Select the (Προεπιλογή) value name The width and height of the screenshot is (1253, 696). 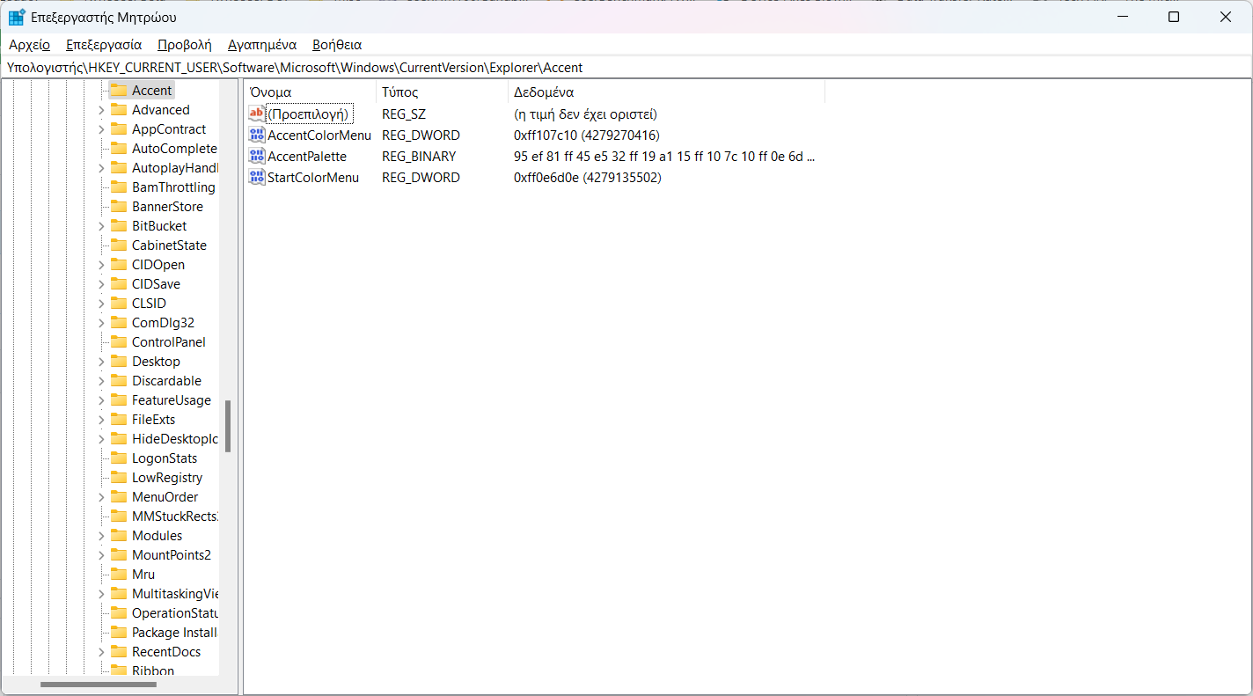point(309,114)
